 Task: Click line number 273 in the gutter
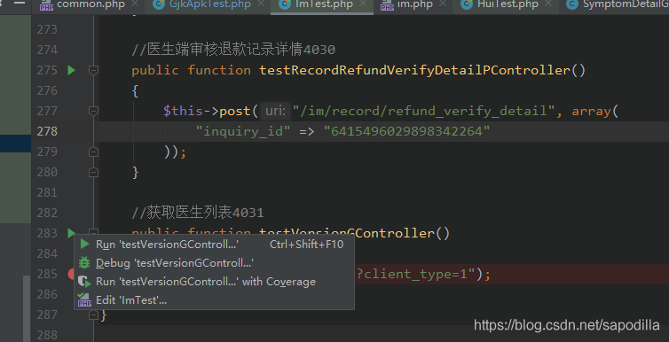pyautogui.click(x=47, y=29)
